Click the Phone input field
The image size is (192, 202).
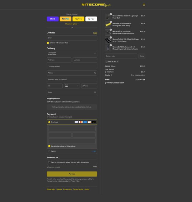[72, 92]
